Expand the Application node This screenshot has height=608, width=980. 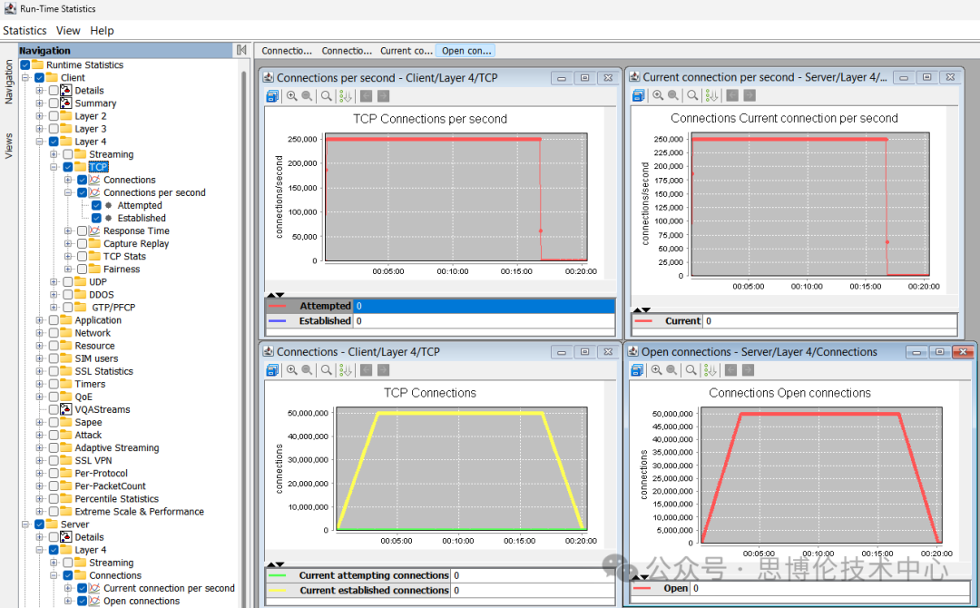pyautogui.click(x=39, y=320)
